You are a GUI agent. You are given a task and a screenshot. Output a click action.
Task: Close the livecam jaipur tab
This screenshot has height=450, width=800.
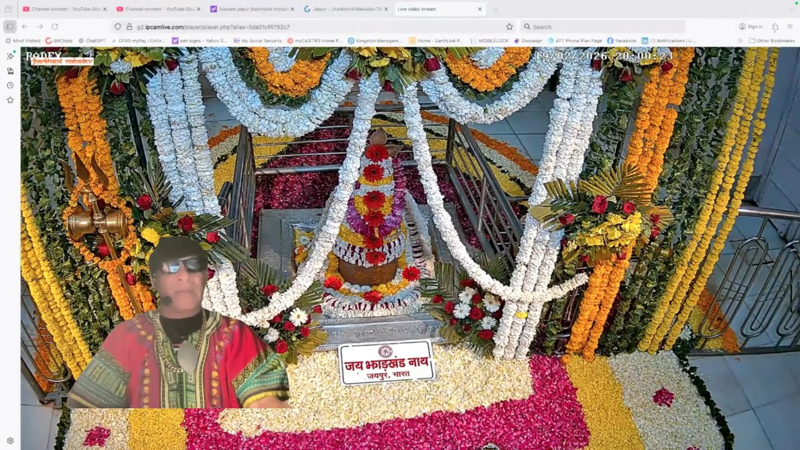point(292,9)
